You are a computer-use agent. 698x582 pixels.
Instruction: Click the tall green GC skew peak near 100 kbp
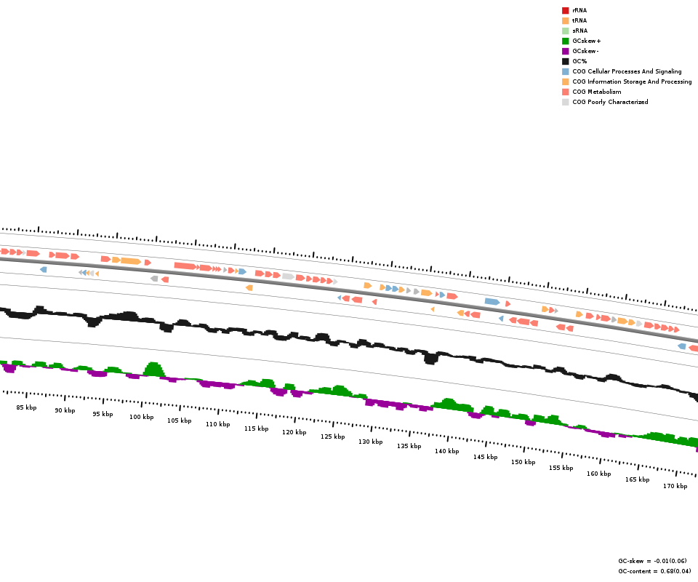(153, 369)
